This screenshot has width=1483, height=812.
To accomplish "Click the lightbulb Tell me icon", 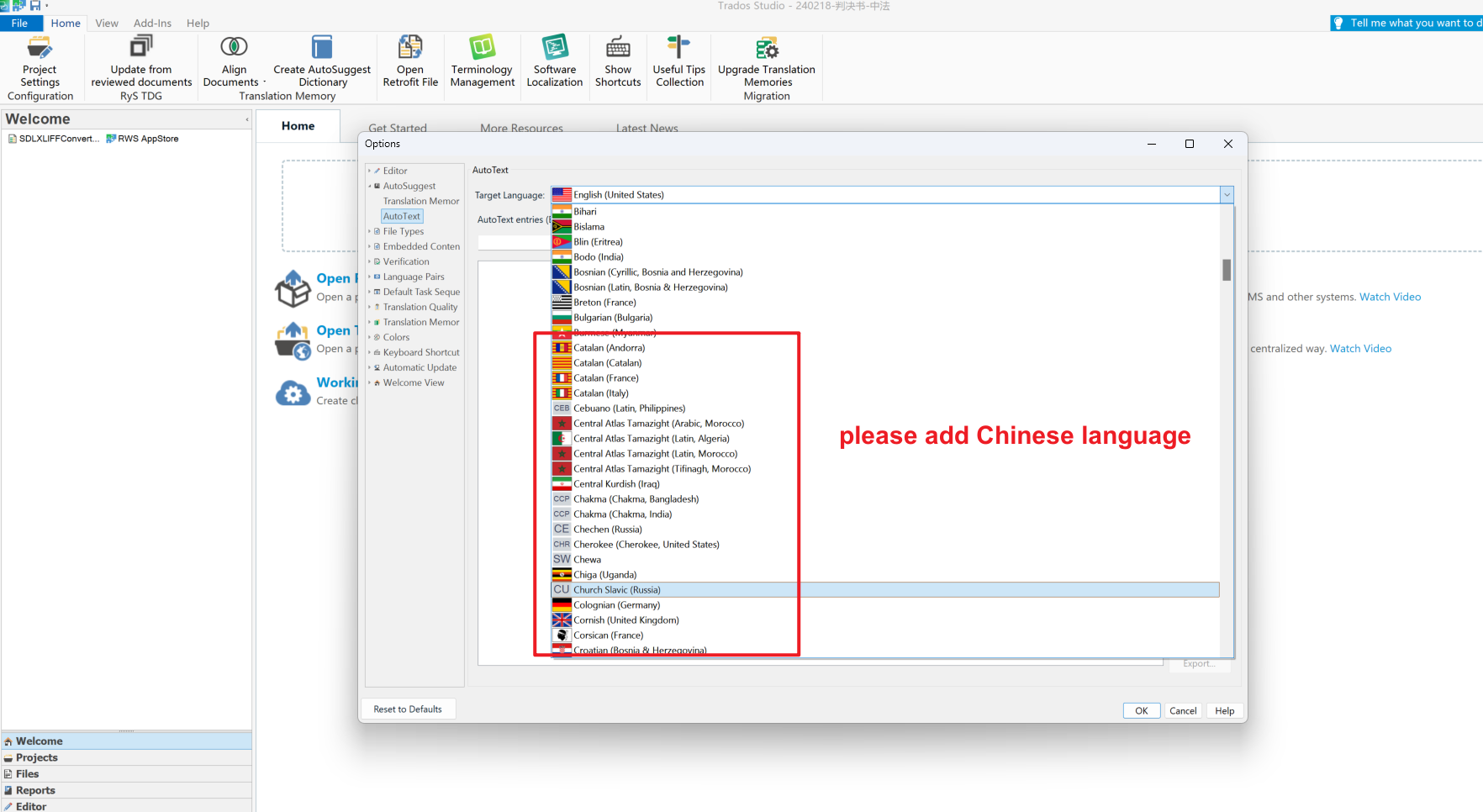I will [1338, 24].
